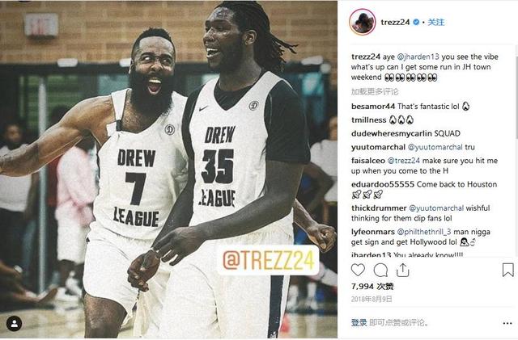Click the 登录 login link
The image size is (518, 340).
pyautogui.click(x=359, y=322)
